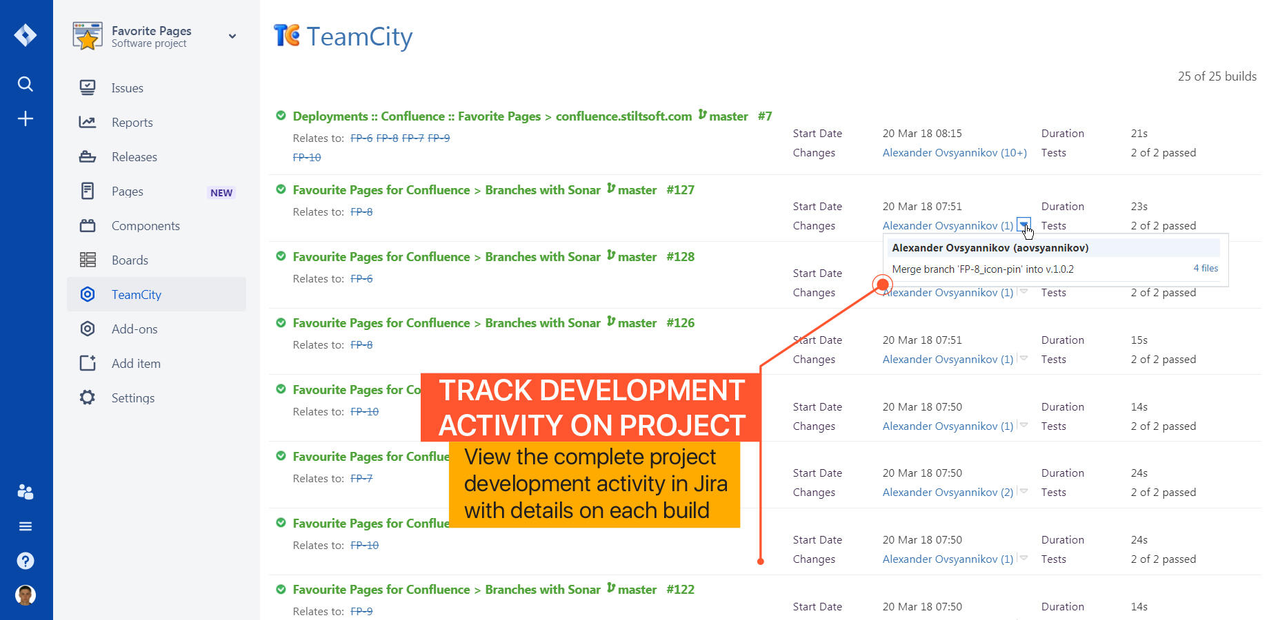Click green success icon of build #127
Screen dimensions: 1269x620
pos(281,189)
